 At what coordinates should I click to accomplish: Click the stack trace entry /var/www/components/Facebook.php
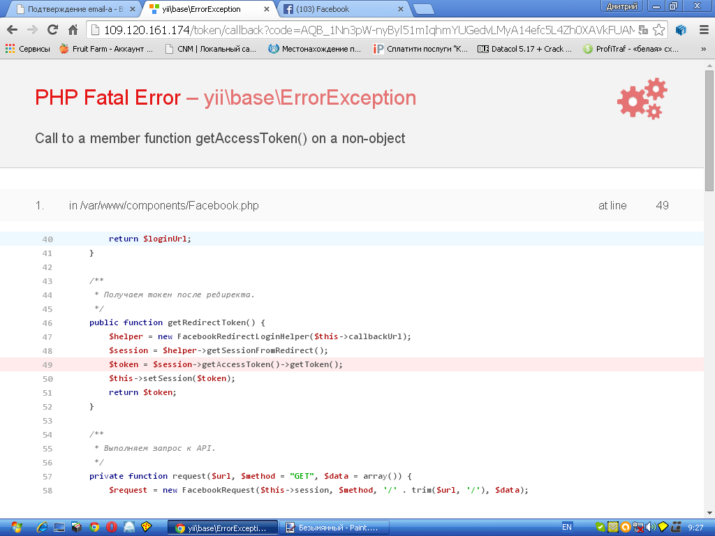click(x=163, y=206)
